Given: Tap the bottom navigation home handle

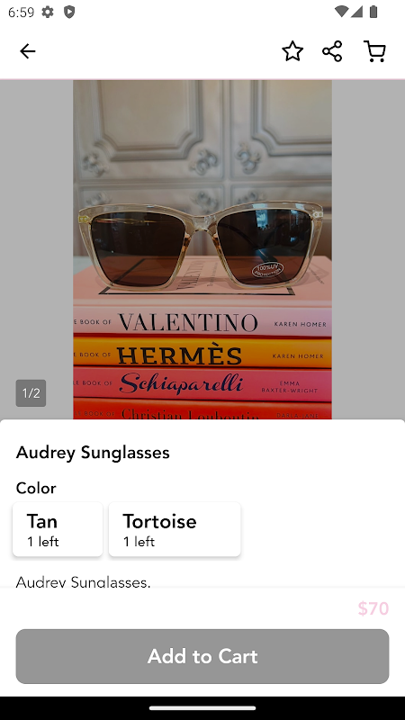Looking at the screenshot, I should (x=202, y=708).
